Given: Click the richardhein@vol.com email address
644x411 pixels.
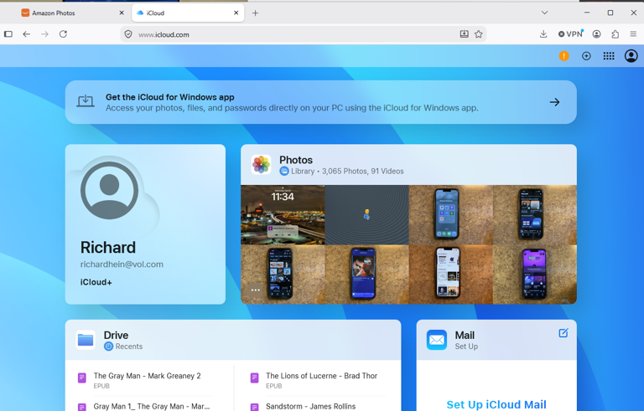Looking at the screenshot, I should pos(122,265).
